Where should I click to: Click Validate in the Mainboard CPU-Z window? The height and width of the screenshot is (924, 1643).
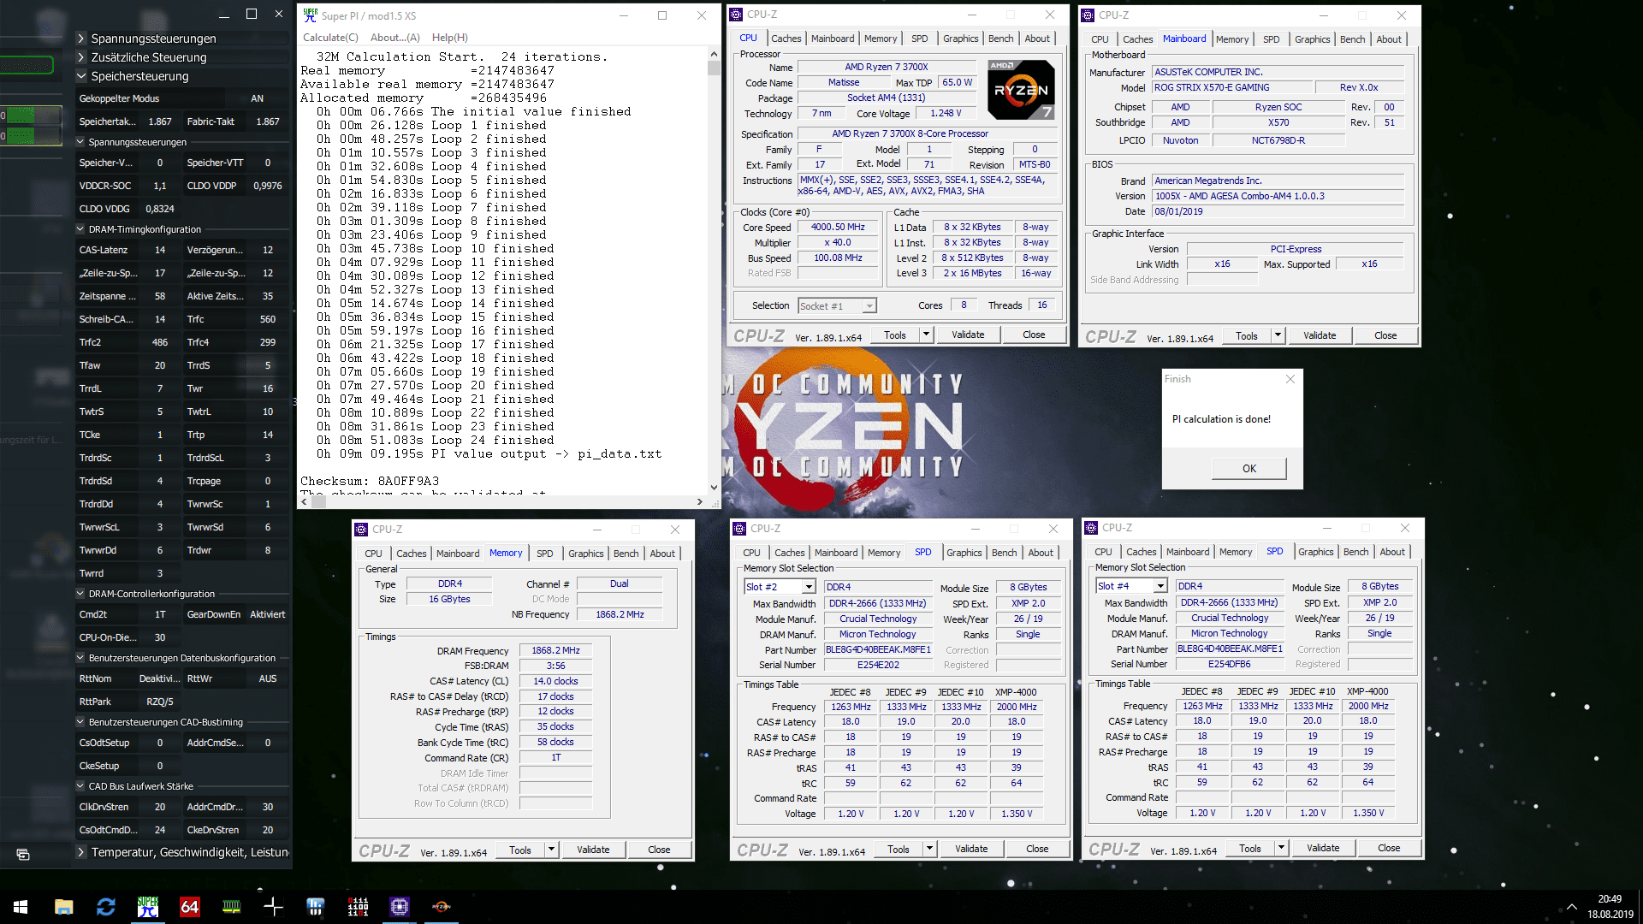pyautogui.click(x=1319, y=335)
